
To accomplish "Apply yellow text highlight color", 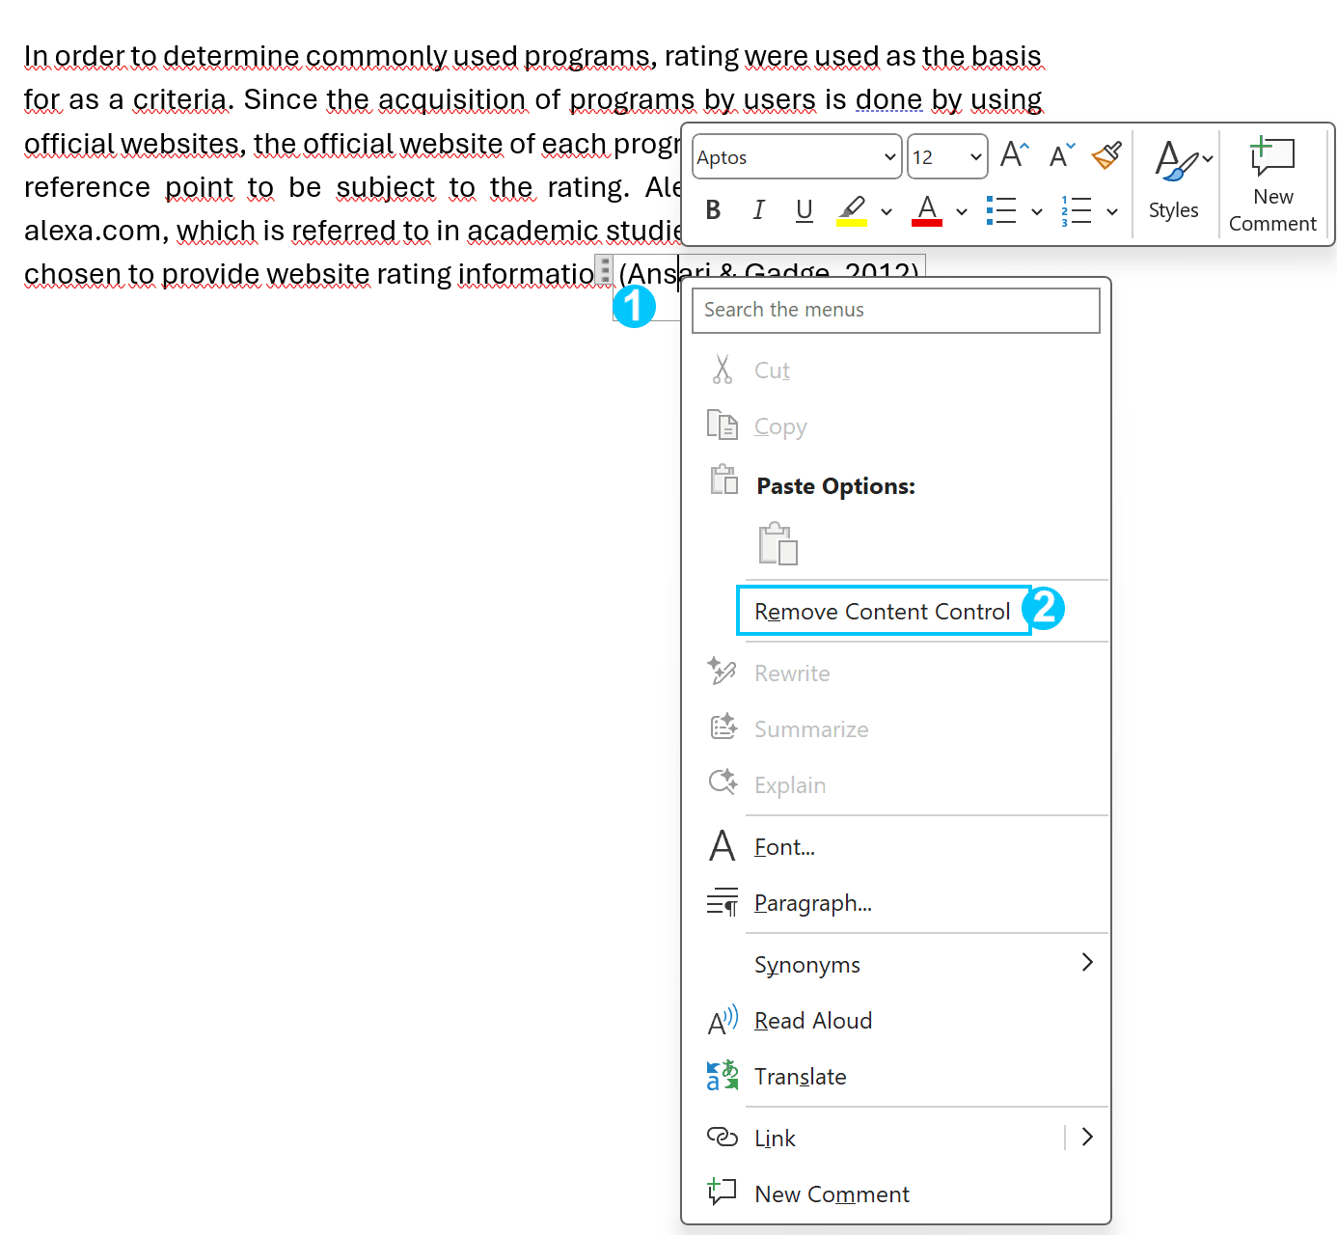I will pos(852,209).
